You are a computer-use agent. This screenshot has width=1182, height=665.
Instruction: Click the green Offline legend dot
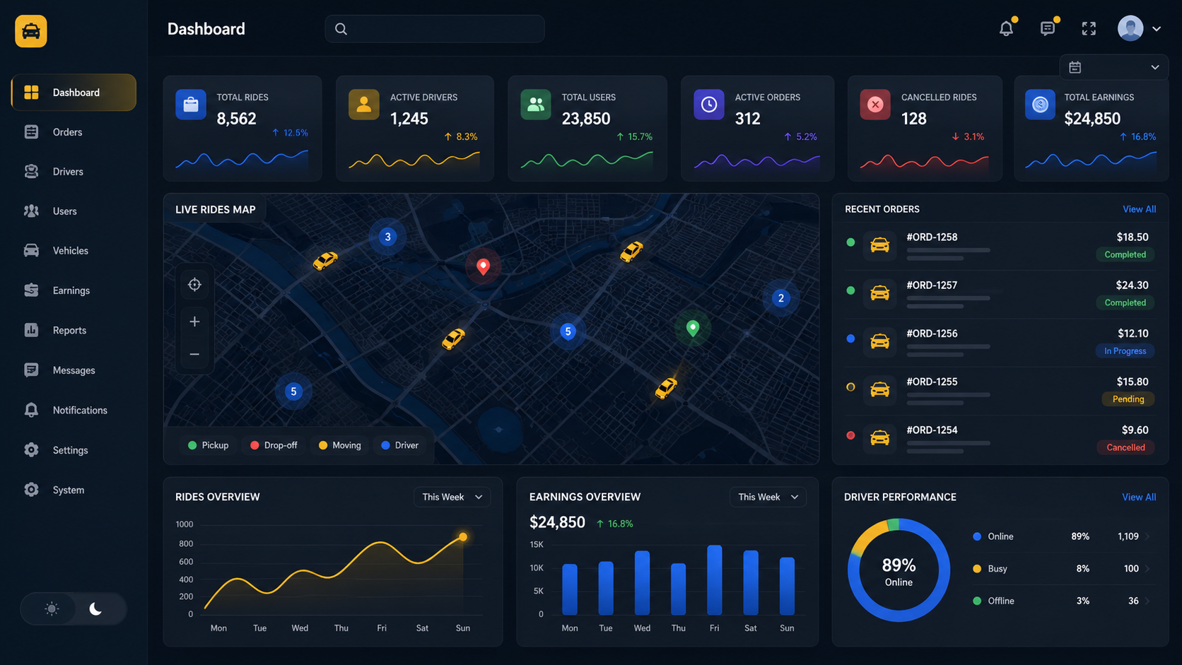coord(977,601)
